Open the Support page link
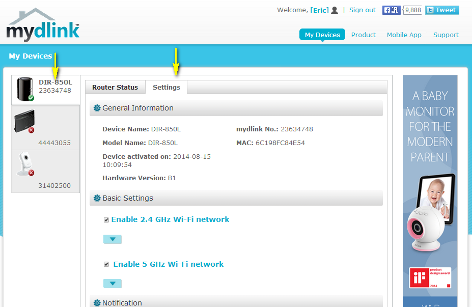 [446, 35]
